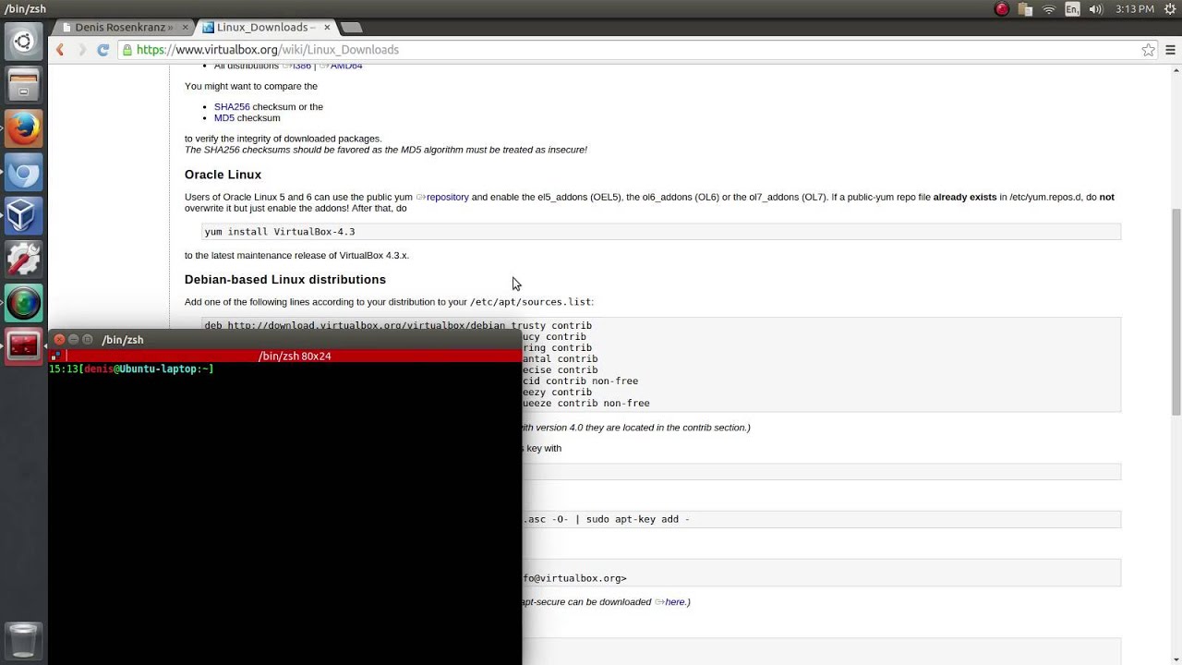Open System Settings wrench-and-gear icon

tap(23, 260)
